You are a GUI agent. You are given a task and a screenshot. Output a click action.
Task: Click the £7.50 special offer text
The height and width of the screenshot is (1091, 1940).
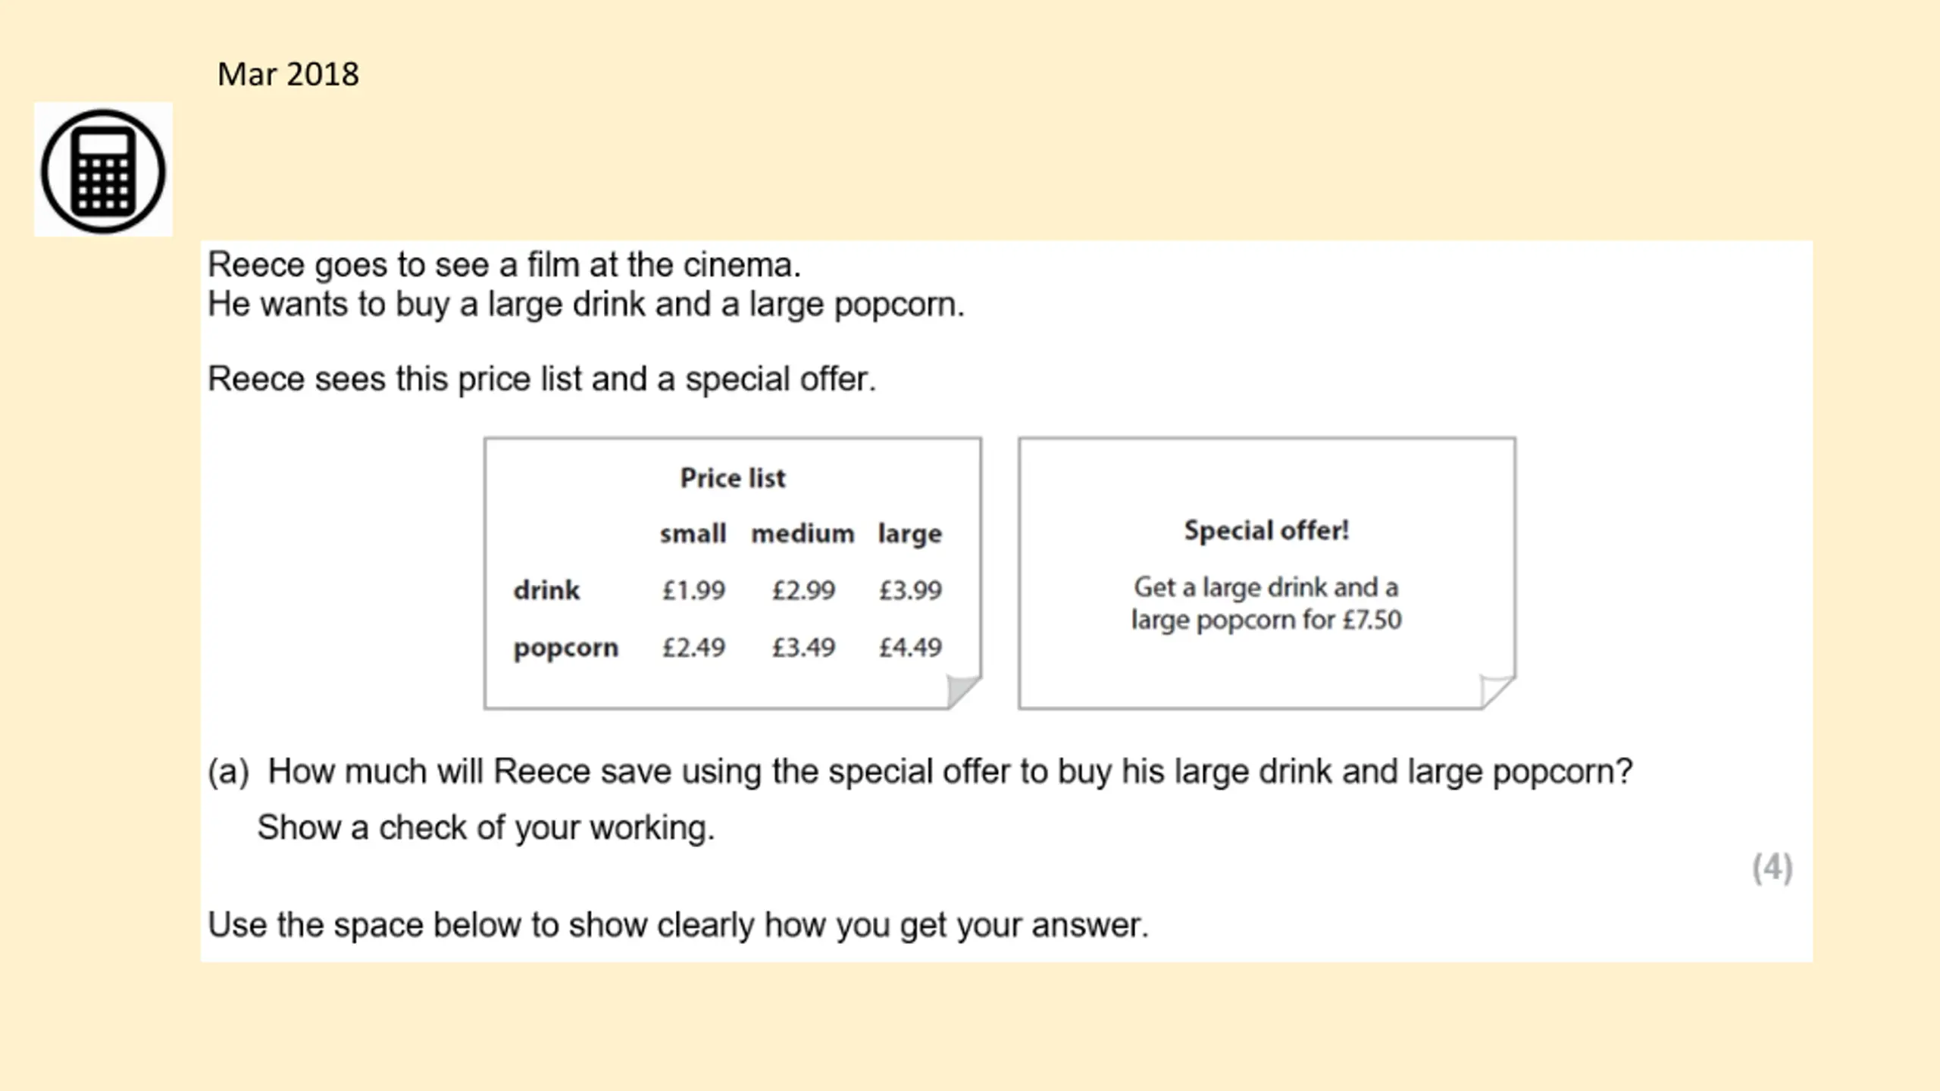(1372, 620)
